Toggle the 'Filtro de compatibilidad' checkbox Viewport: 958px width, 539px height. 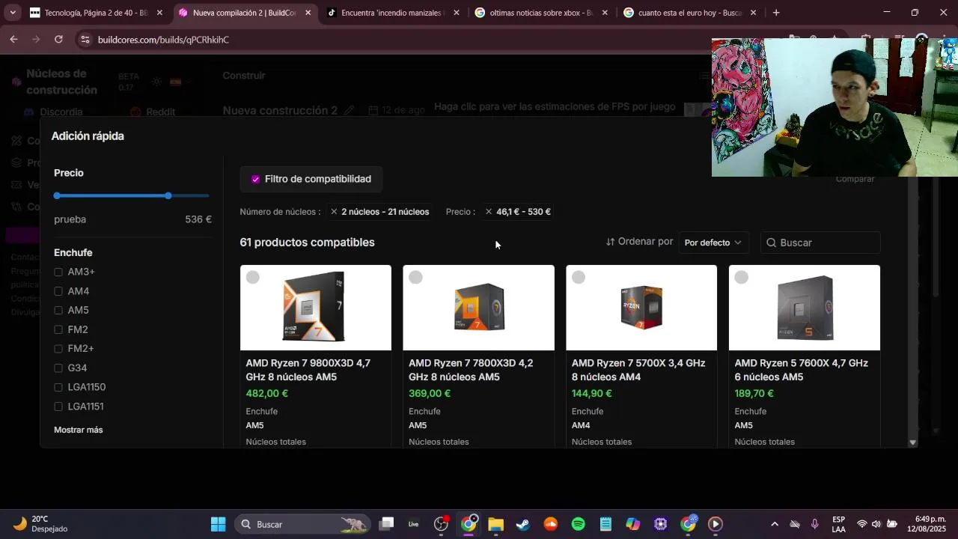256,179
